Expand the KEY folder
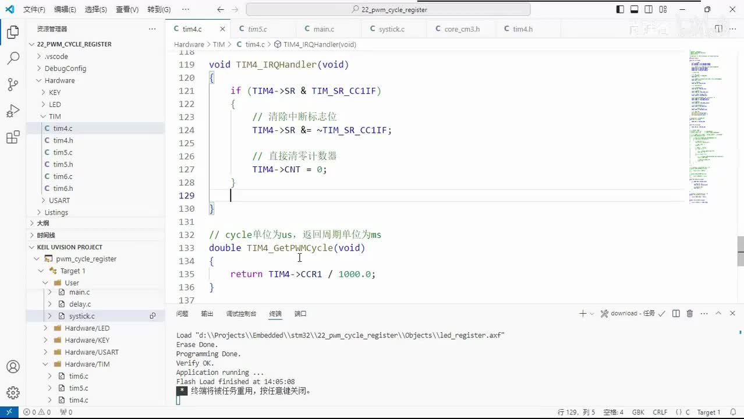The width and height of the screenshot is (744, 419). click(x=95, y=93)
